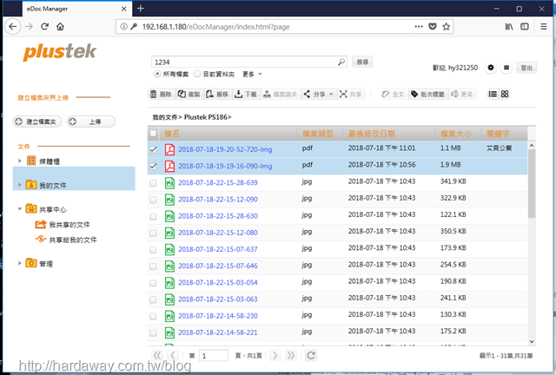This screenshot has height=375, width=556.
Task: Click image icon of 2018-07-18-22-15-28-639
Action: coord(169,182)
